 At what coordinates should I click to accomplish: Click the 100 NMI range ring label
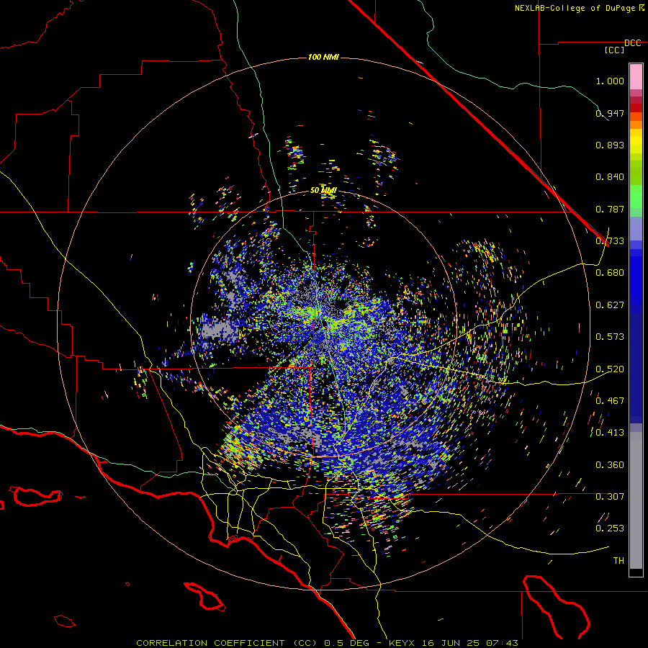tap(323, 57)
